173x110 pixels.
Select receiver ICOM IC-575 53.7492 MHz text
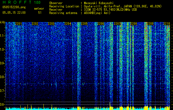click(x=110, y=10)
